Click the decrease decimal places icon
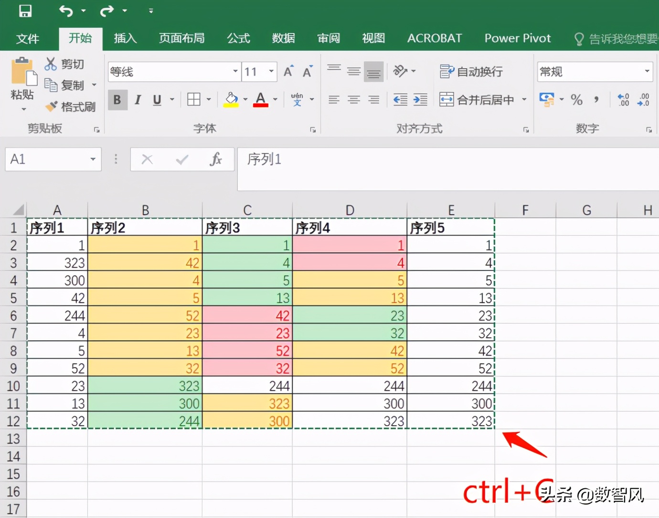 tap(643, 99)
